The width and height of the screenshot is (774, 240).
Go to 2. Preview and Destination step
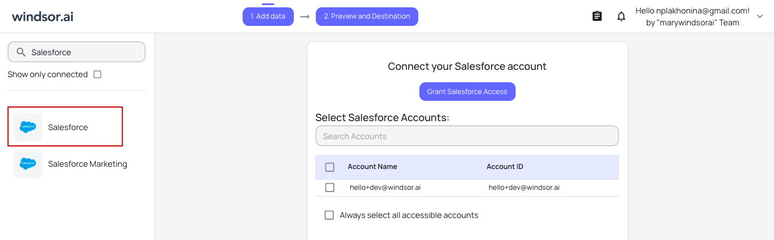tap(367, 16)
